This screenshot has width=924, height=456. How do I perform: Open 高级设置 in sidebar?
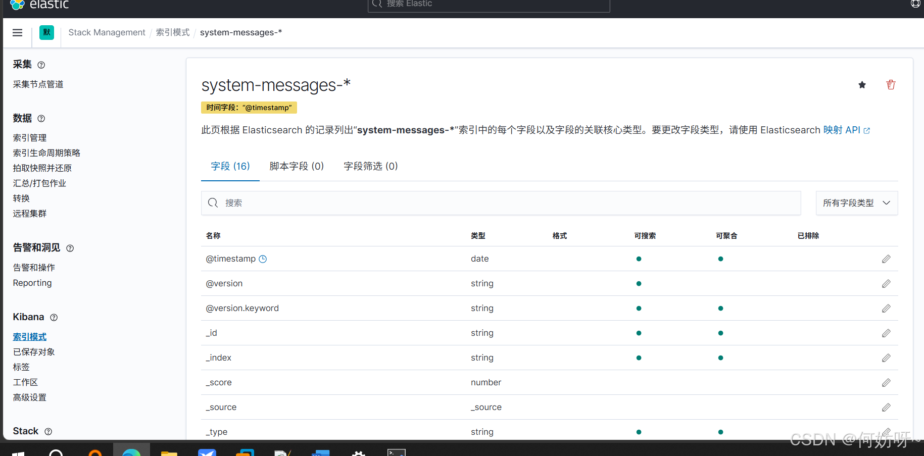pos(30,397)
